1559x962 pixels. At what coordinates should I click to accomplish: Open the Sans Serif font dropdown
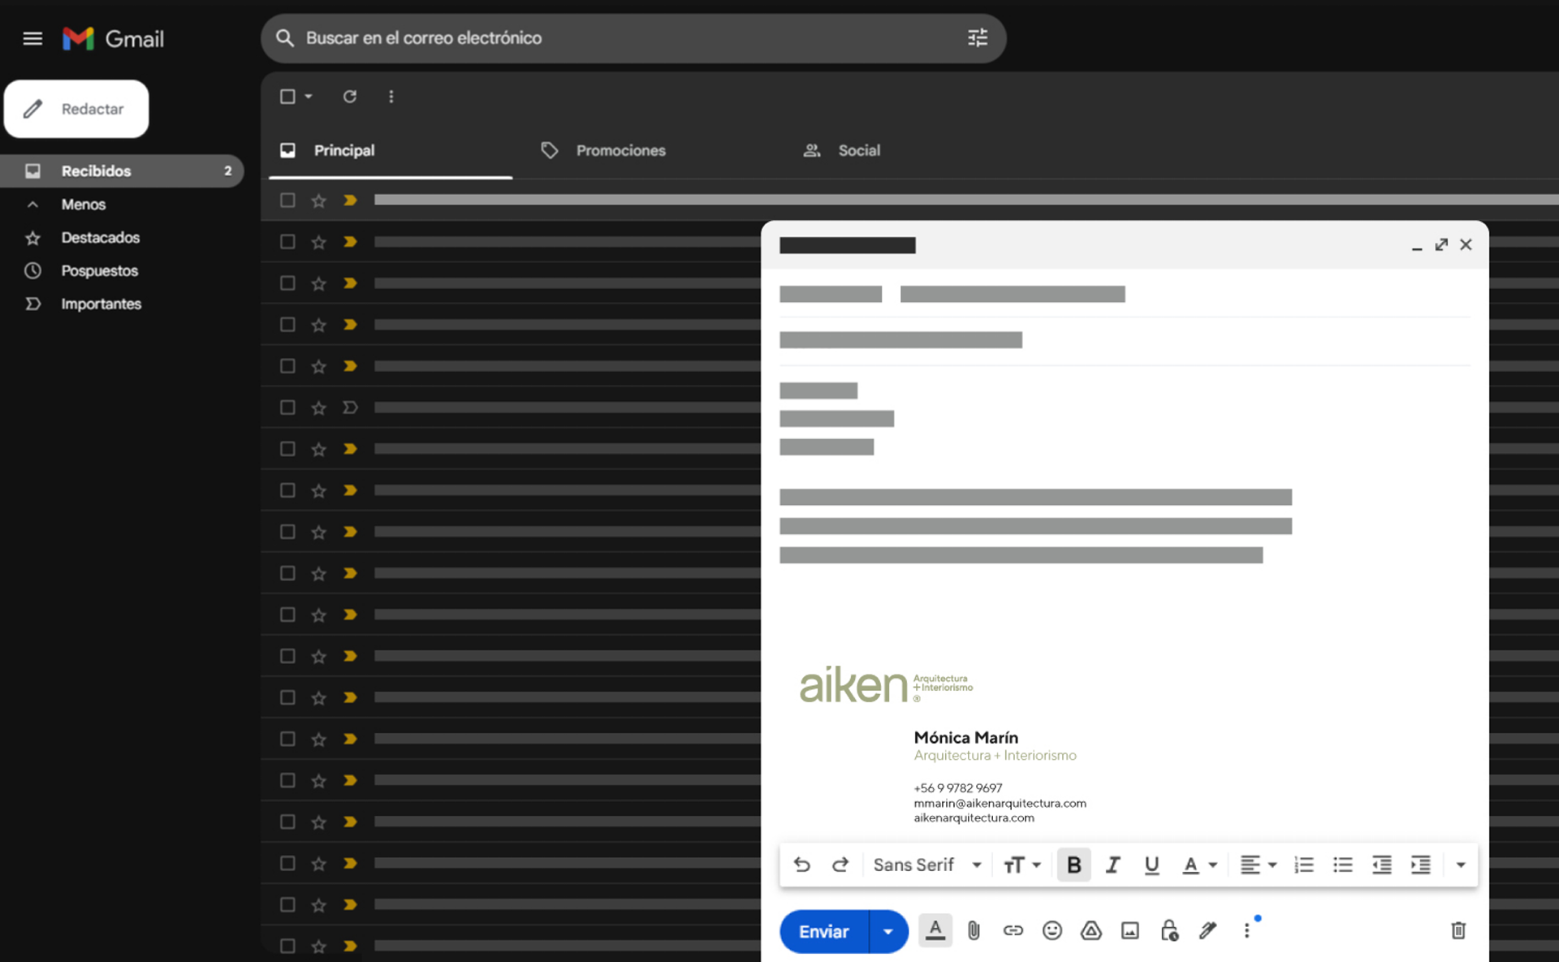[926, 865]
